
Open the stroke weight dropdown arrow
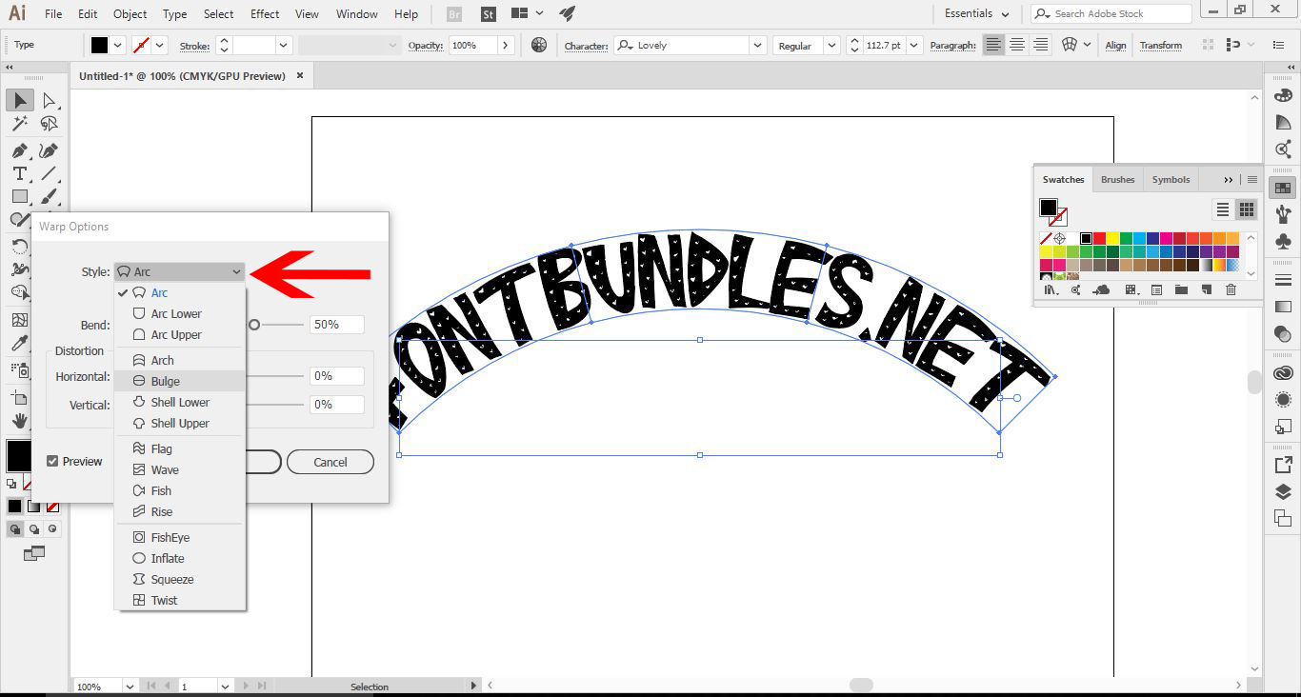tap(284, 46)
